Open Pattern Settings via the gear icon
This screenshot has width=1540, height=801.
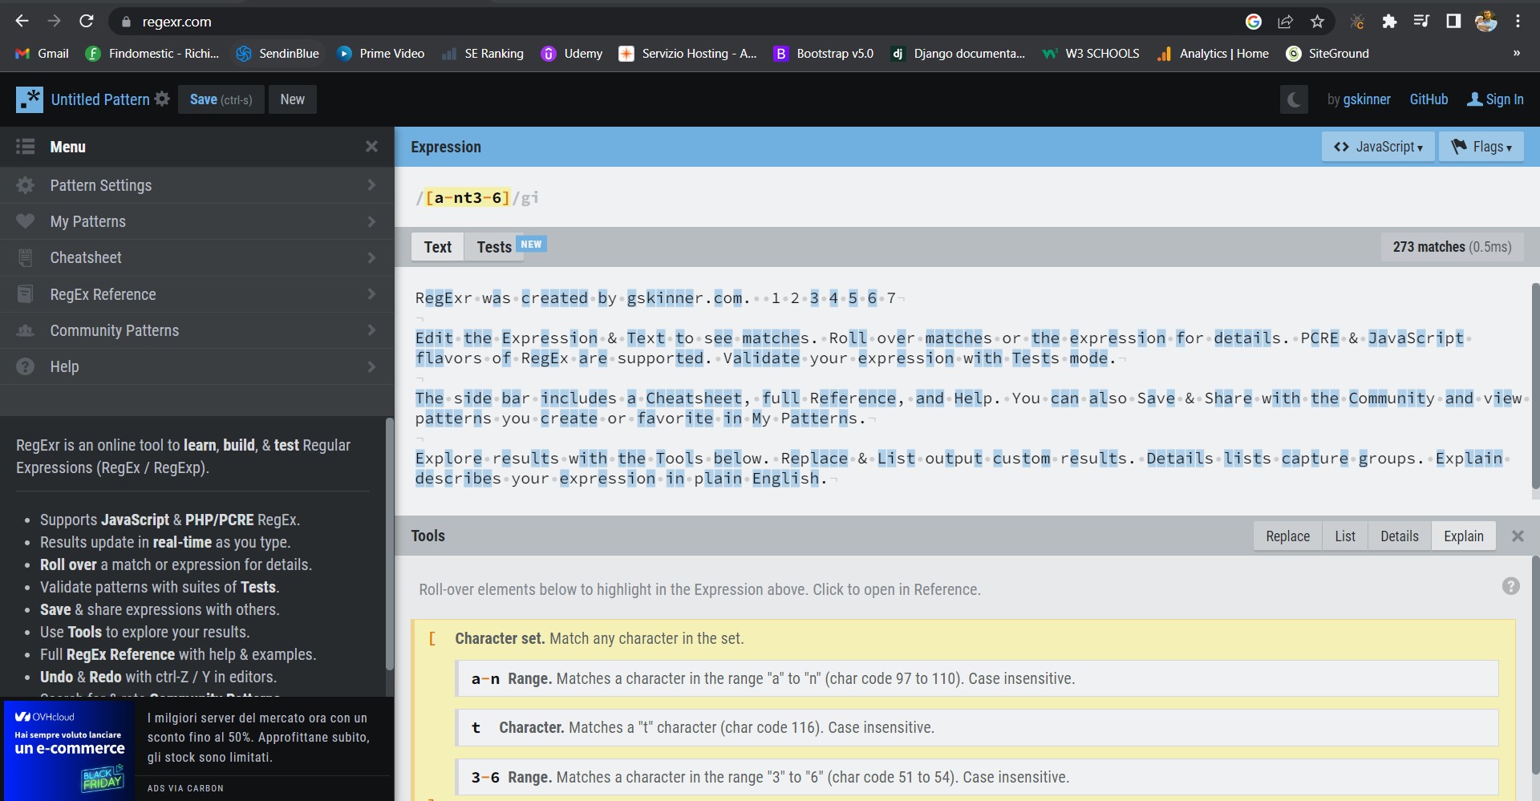tap(25, 185)
